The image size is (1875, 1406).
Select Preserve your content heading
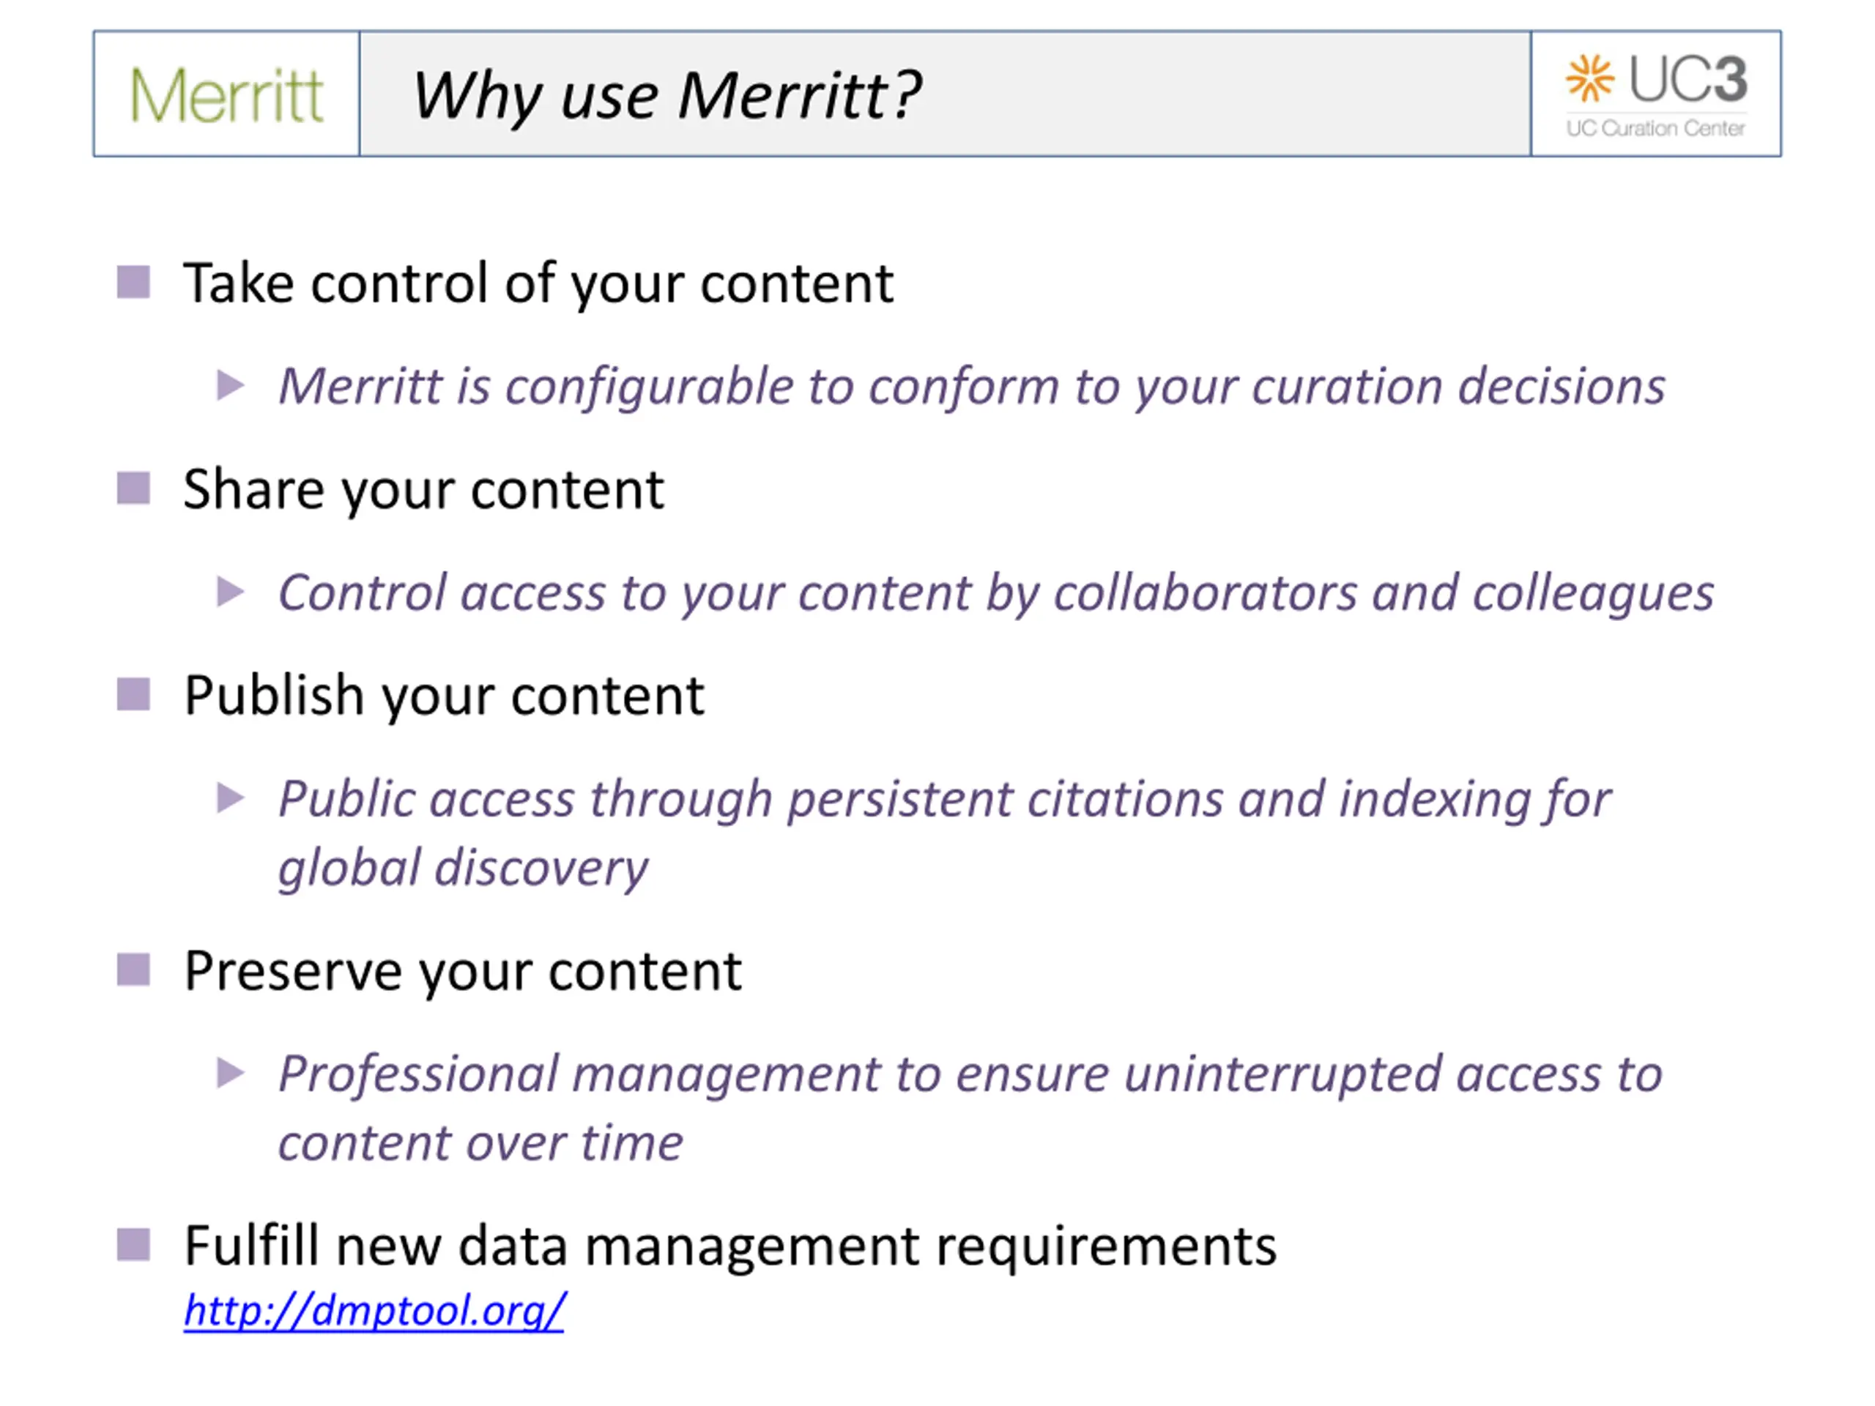tap(463, 971)
